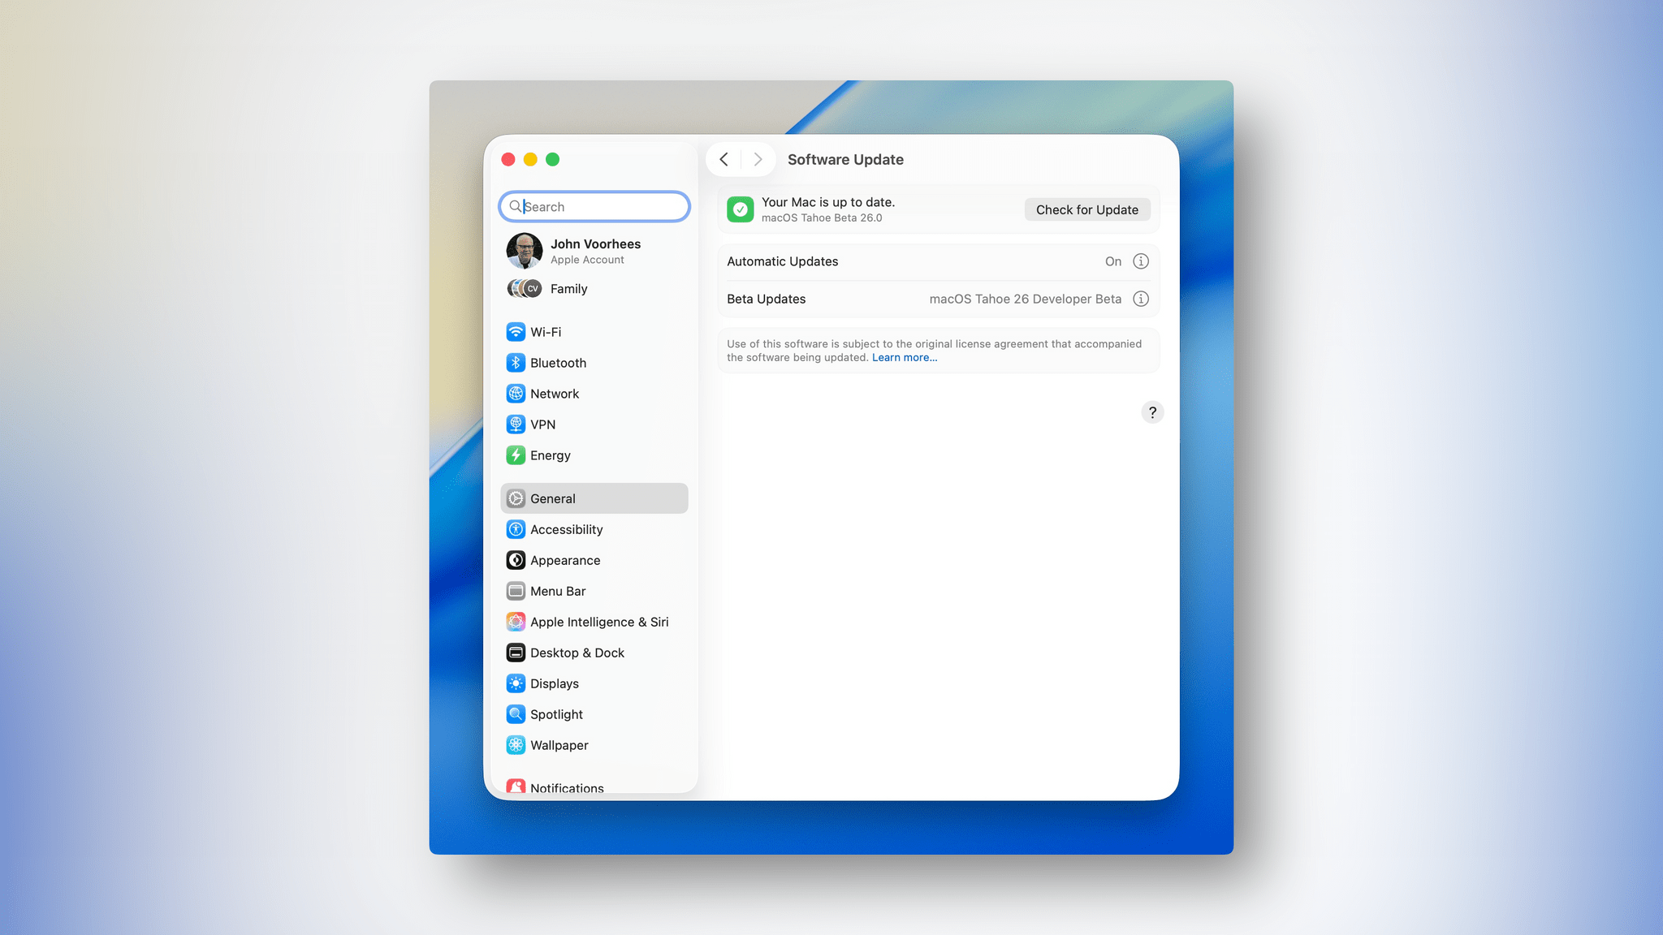
Task: Open the Network globe icon
Action: pos(516,394)
